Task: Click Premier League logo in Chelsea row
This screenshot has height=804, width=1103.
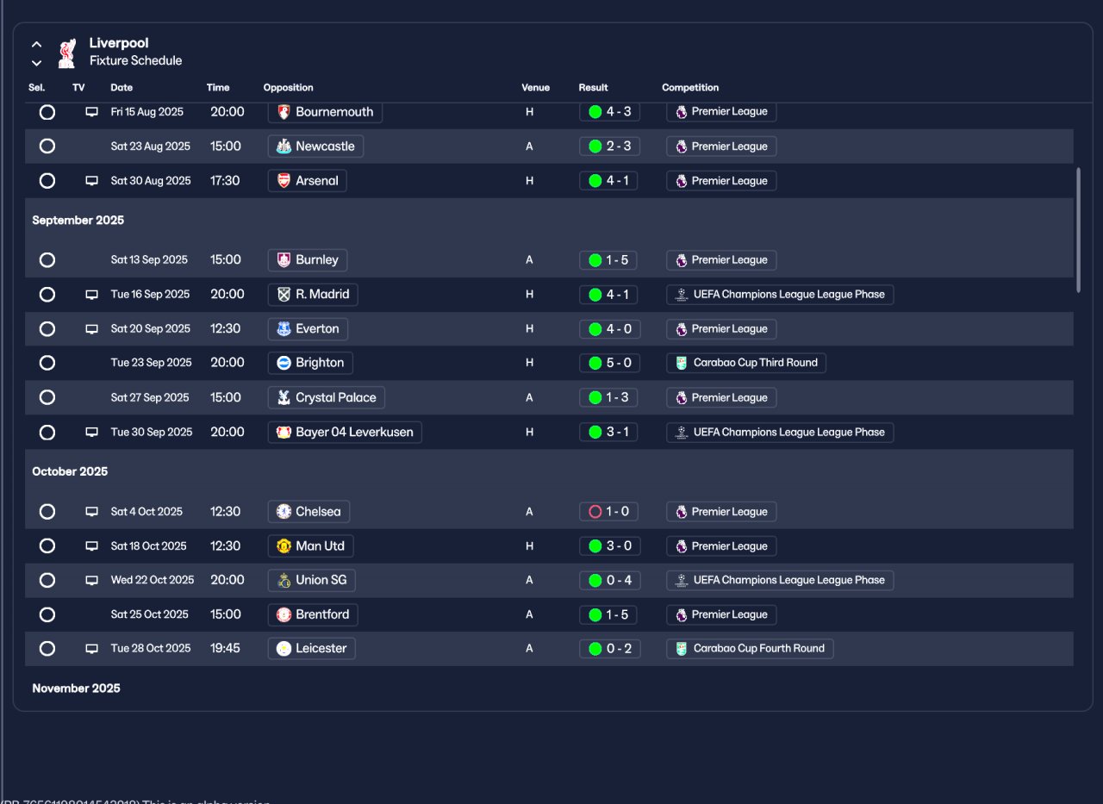Action: click(x=681, y=512)
